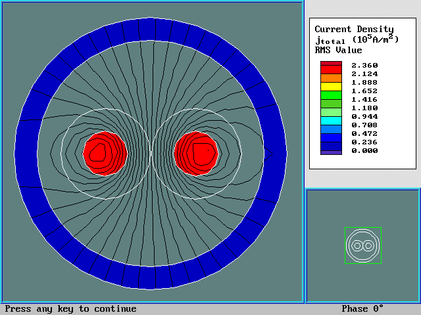Click the 1.180 legend value
Viewport: 421px width, 315px height.
tap(364, 108)
